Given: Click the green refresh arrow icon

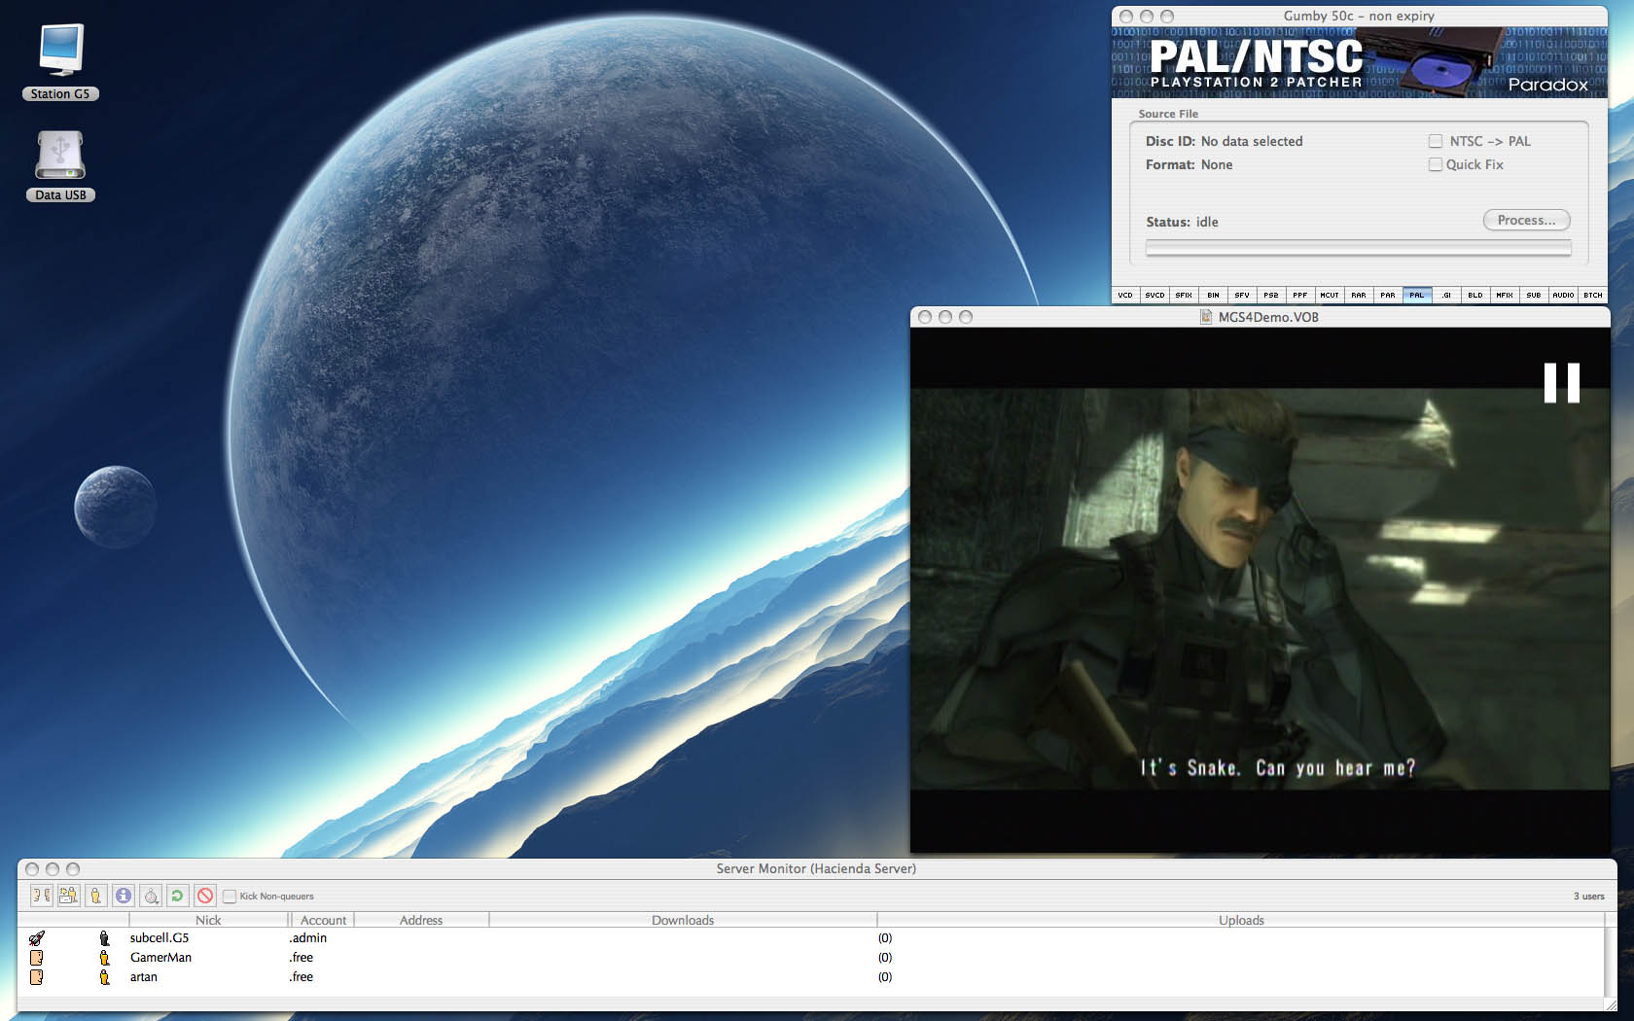Looking at the screenshot, I should 177,896.
